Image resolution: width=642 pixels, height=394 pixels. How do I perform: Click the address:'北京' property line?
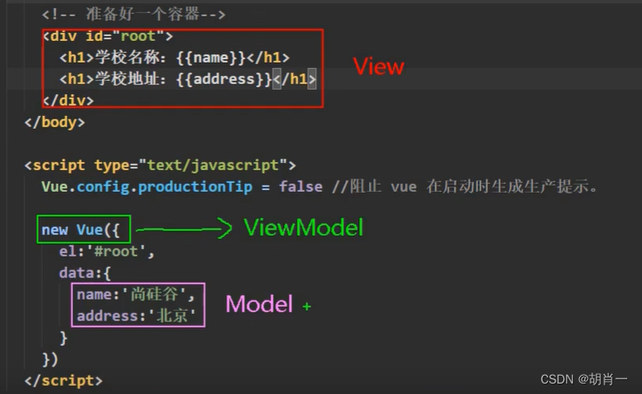[x=136, y=316]
